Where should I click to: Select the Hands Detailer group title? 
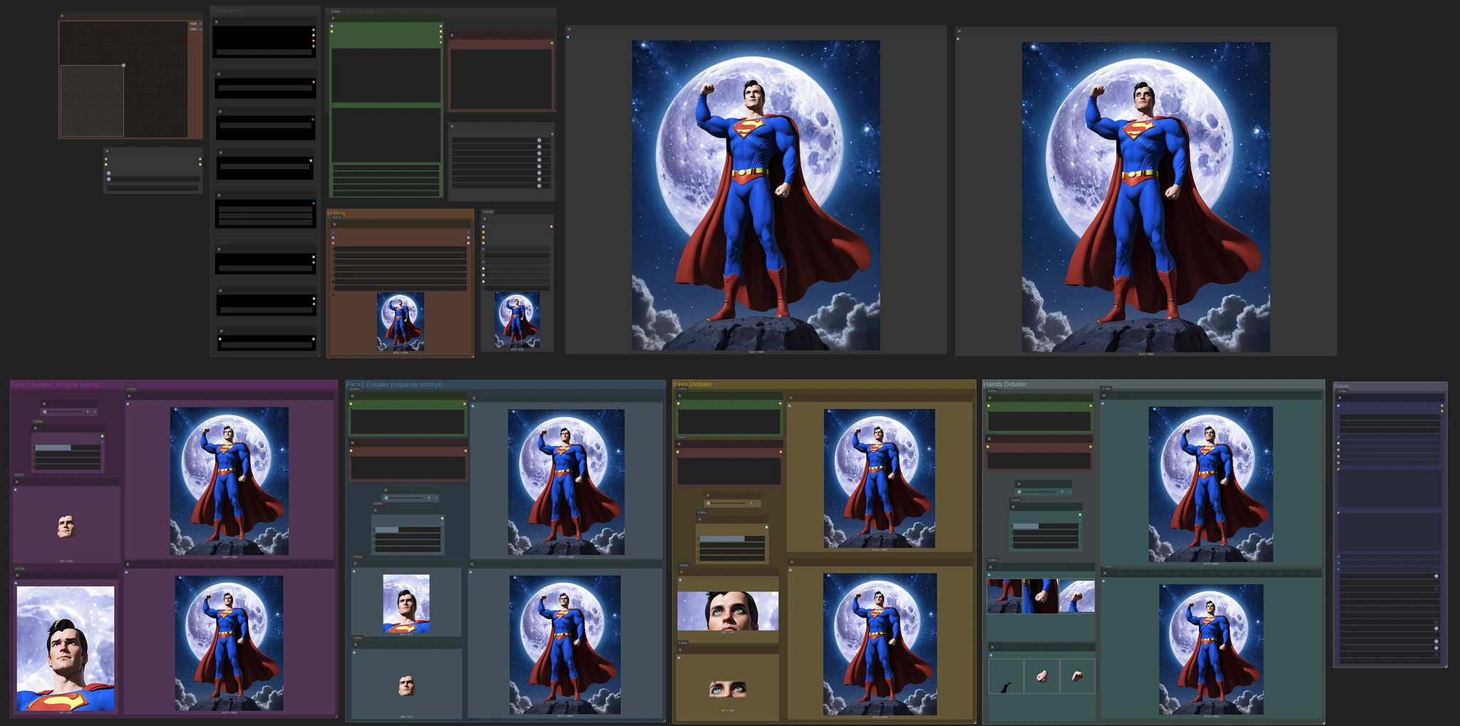coord(1005,384)
